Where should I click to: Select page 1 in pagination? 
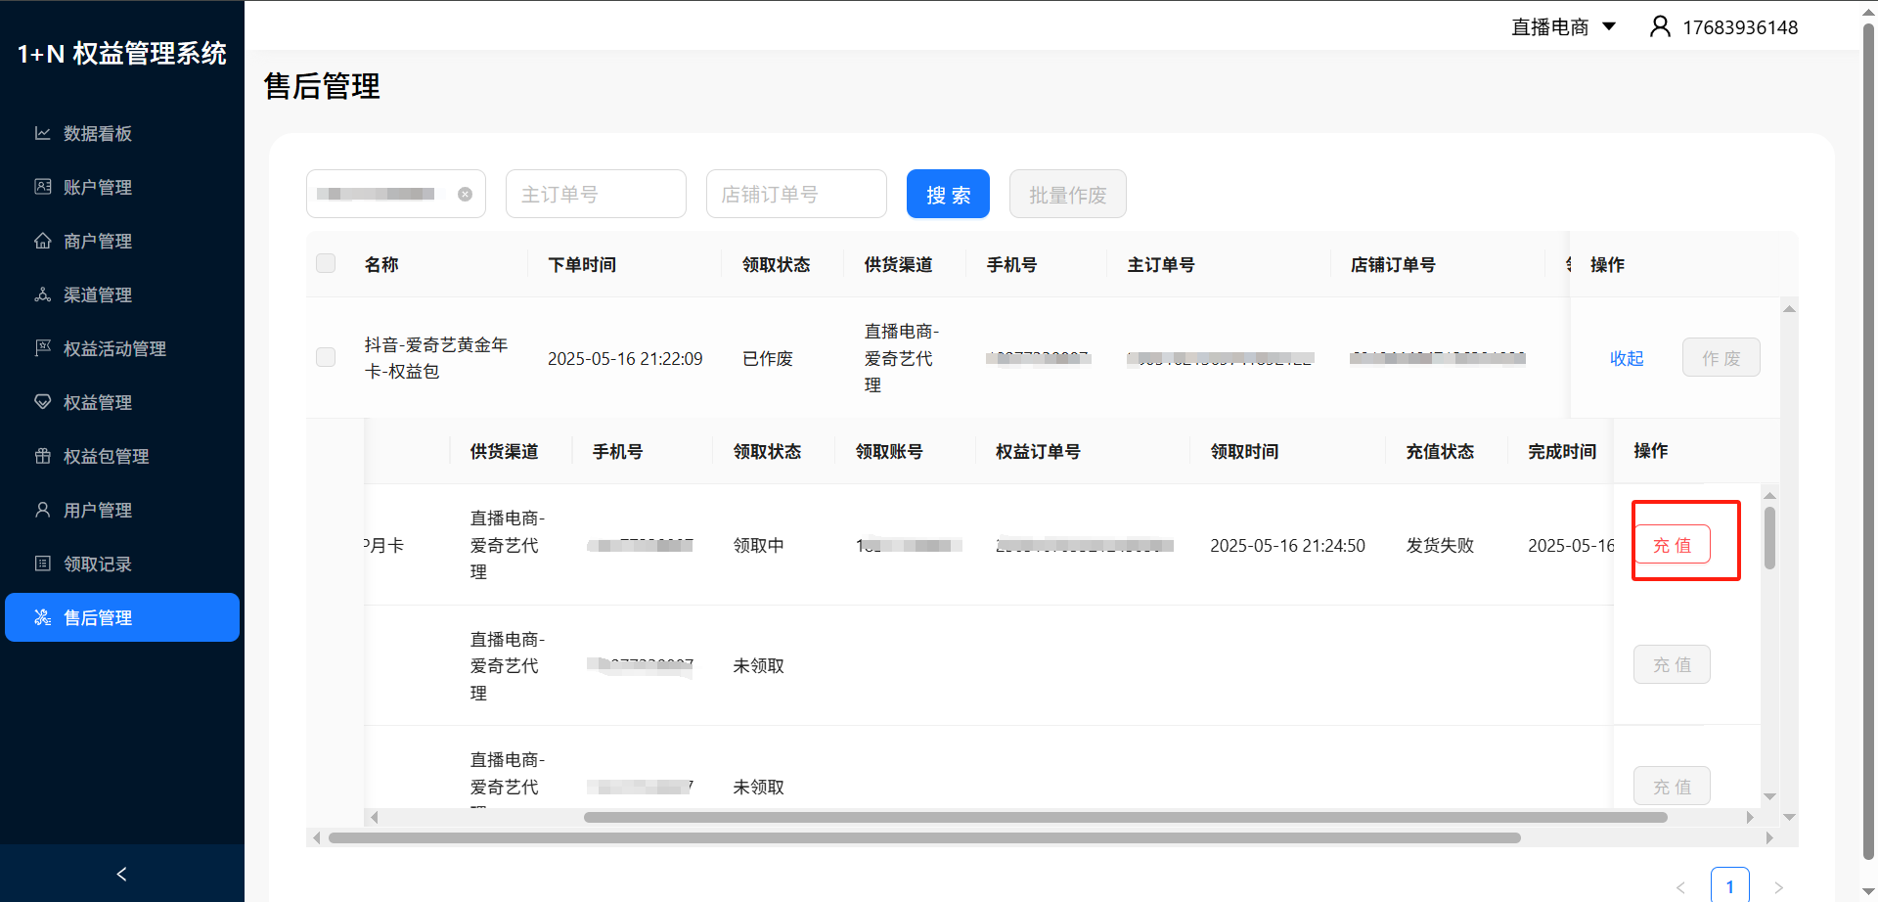click(x=1729, y=886)
